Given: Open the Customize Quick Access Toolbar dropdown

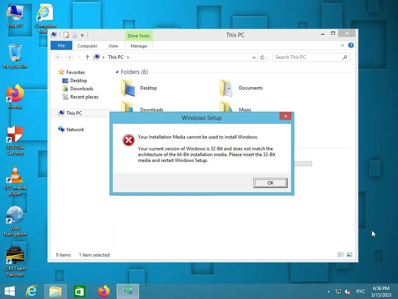Looking at the screenshot, I should pos(82,35).
